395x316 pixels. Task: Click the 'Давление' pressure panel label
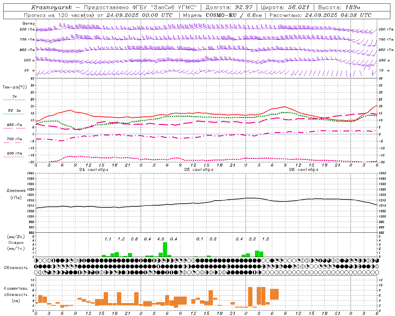point(15,191)
